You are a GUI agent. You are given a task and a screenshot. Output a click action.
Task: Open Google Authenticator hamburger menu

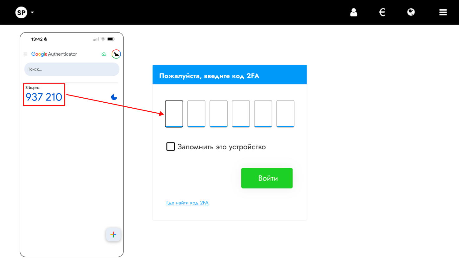point(26,54)
